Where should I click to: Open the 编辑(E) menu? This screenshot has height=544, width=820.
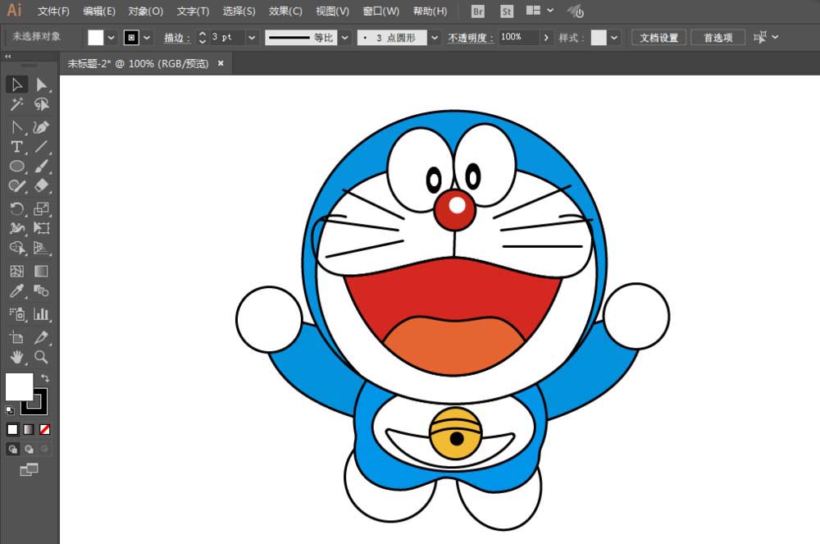click(x=99, y=11)
